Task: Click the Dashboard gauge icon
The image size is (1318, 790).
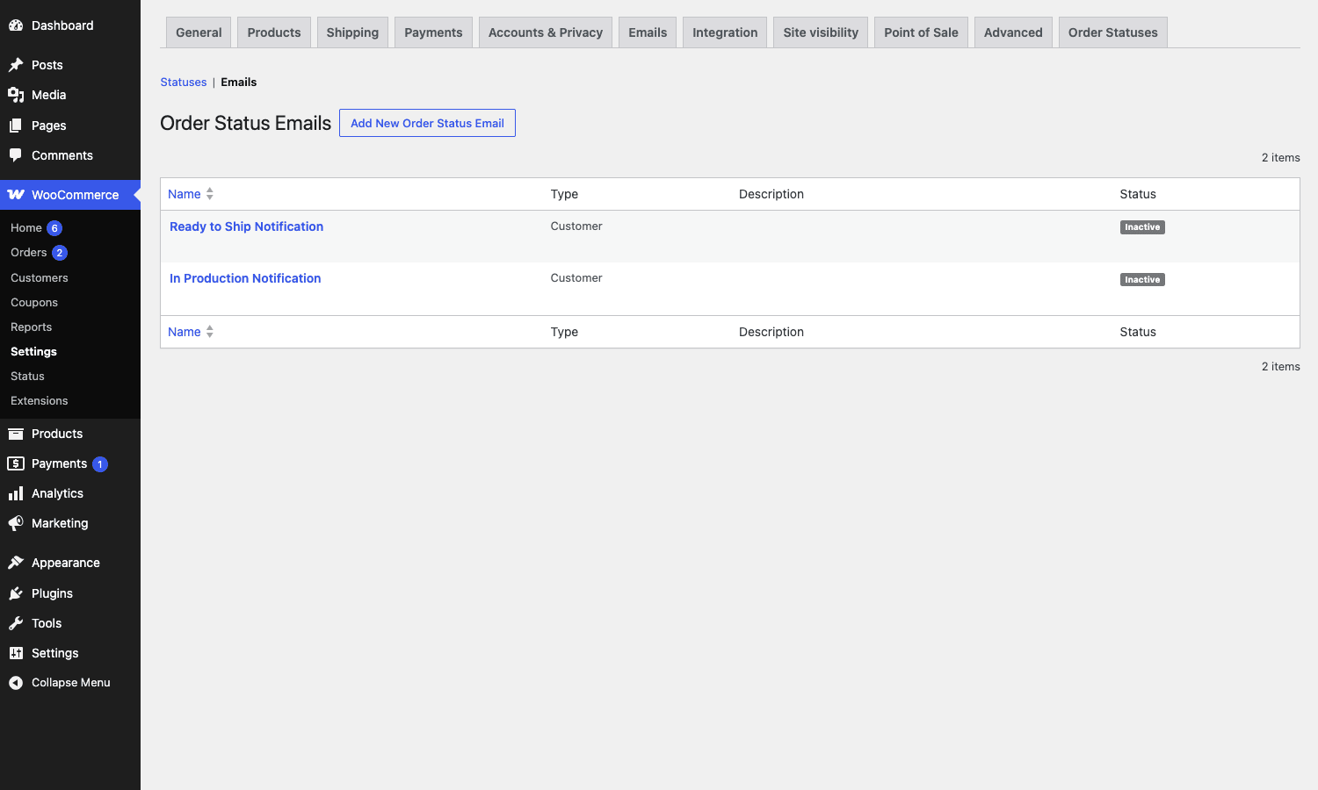Action: pyautogui.click(x=16, y=25)
